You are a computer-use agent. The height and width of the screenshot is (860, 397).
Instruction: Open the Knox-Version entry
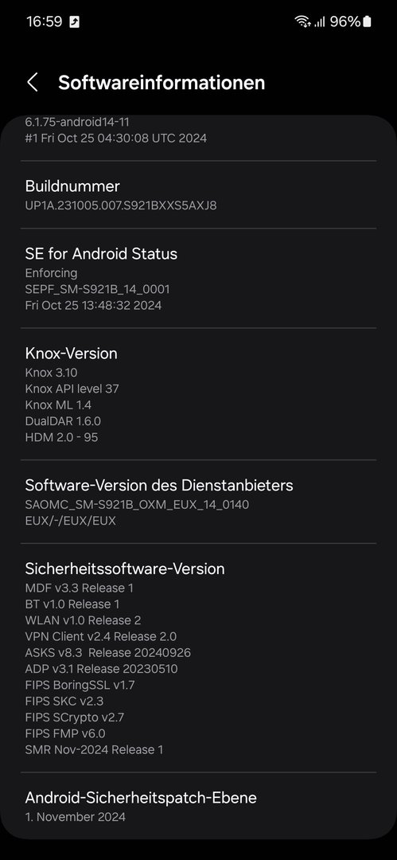point(199,394)
